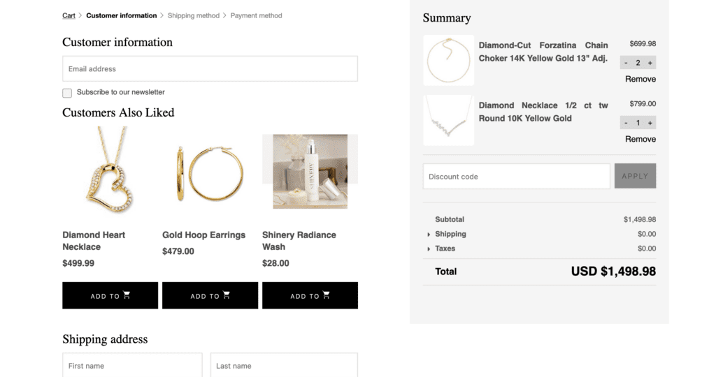
Task: Increase quantity of Forzatina Chain Choker
Action: click(650, 63)
